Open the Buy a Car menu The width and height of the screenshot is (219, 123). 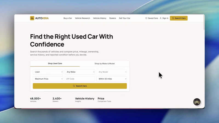point(68,18)
